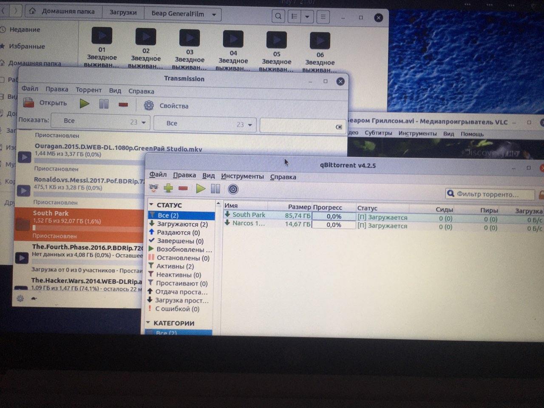Open Transmission Торрент menu
The height and width of the screenshot is (408, 544).
(88, 90)
